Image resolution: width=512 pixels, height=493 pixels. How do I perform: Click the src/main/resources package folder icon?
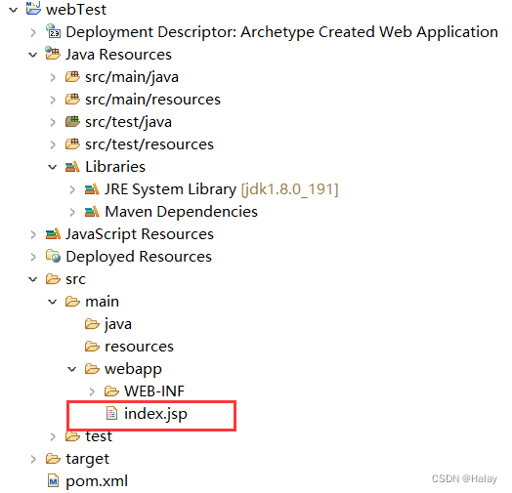pyautogui.click(x=72, y=100)
